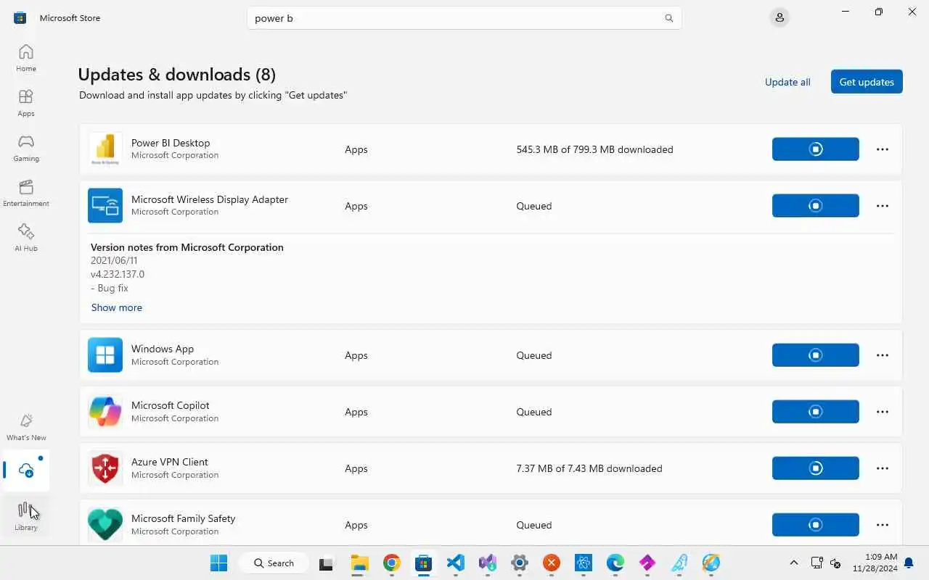Open the Entertainment section
Image resolution: width=929 pixels, height=580 pixels.
pos(26,193)
